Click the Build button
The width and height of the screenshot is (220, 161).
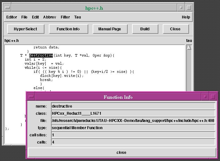pyautogui.click(x=145, y=29)
